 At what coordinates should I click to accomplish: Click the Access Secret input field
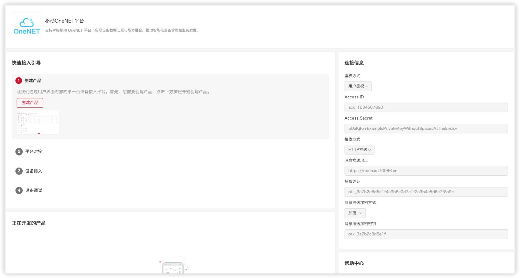(x=426, y=129)
